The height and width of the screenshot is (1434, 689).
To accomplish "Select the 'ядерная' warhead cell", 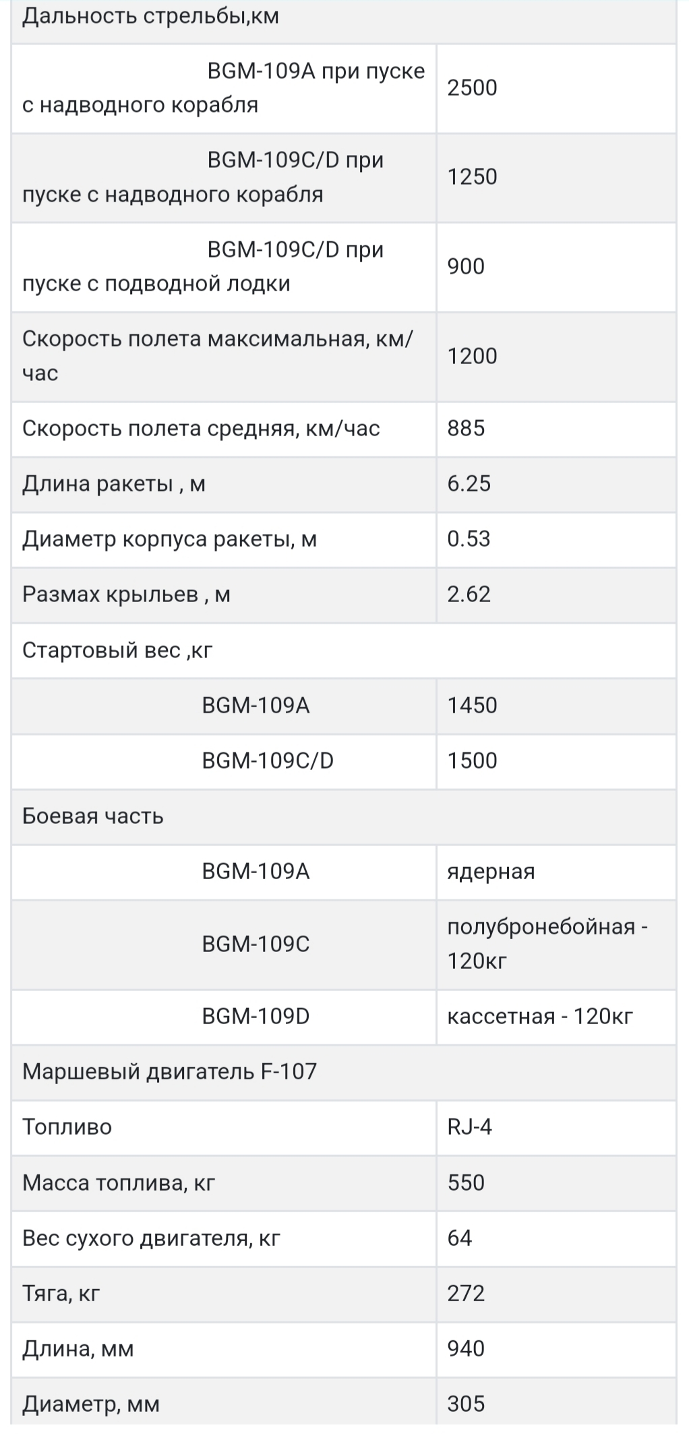I will click(491, 871).
